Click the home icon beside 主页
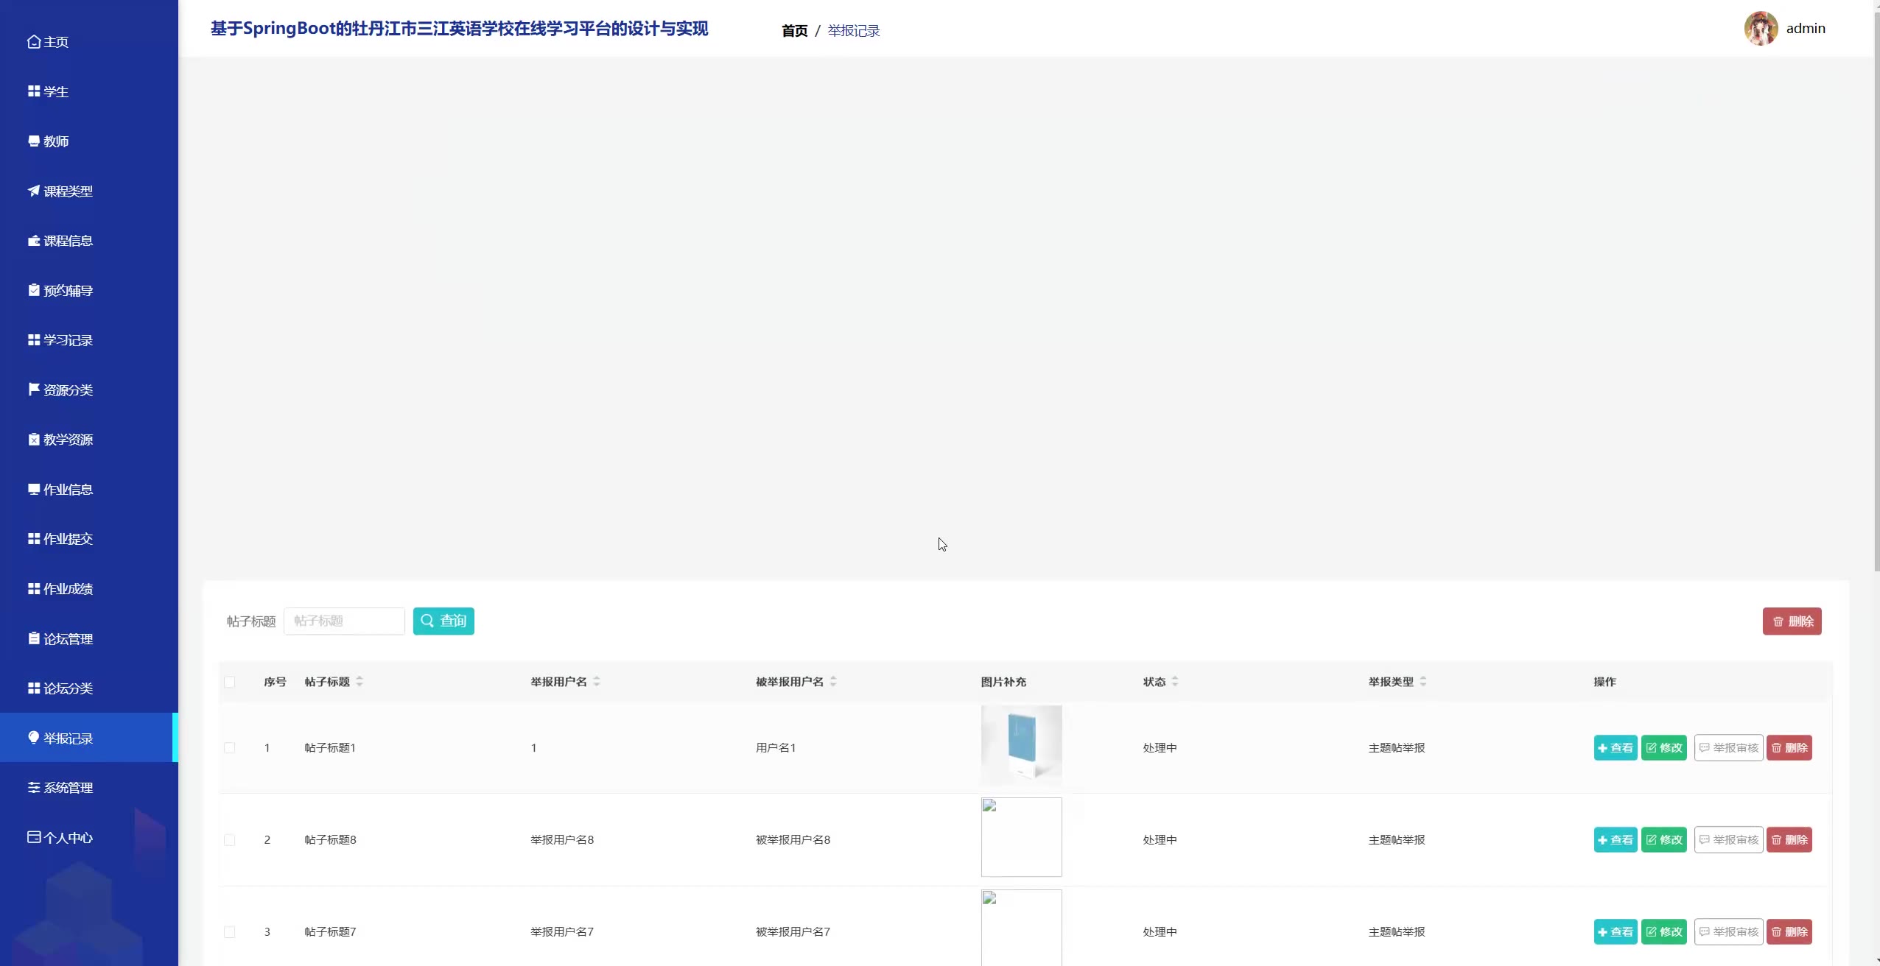 (x=33, y=42)
